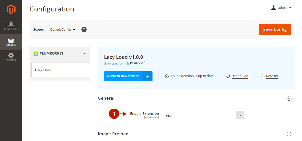Click the Image Preload section heading
302x141 pixels.
tap(113, 134)
